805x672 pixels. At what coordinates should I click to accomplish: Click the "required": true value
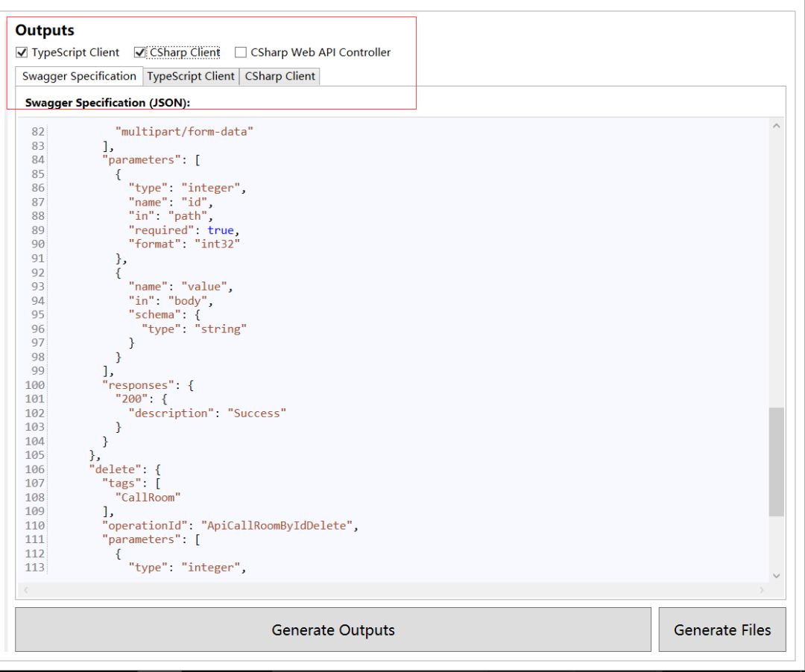(x=220, y=230)
